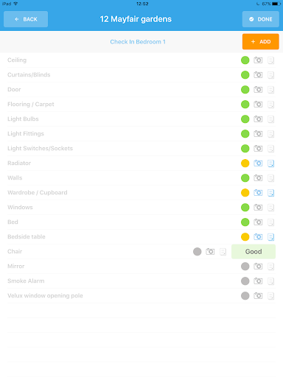Change yellow status dot for Radiator
The height and width of the screenshot is (377, 283).
pos(245,163)
